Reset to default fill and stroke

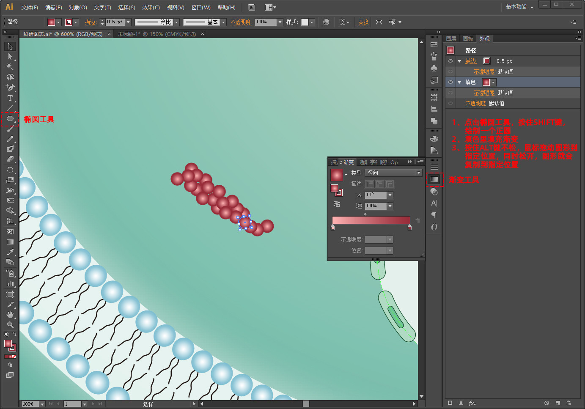point(6,335)
